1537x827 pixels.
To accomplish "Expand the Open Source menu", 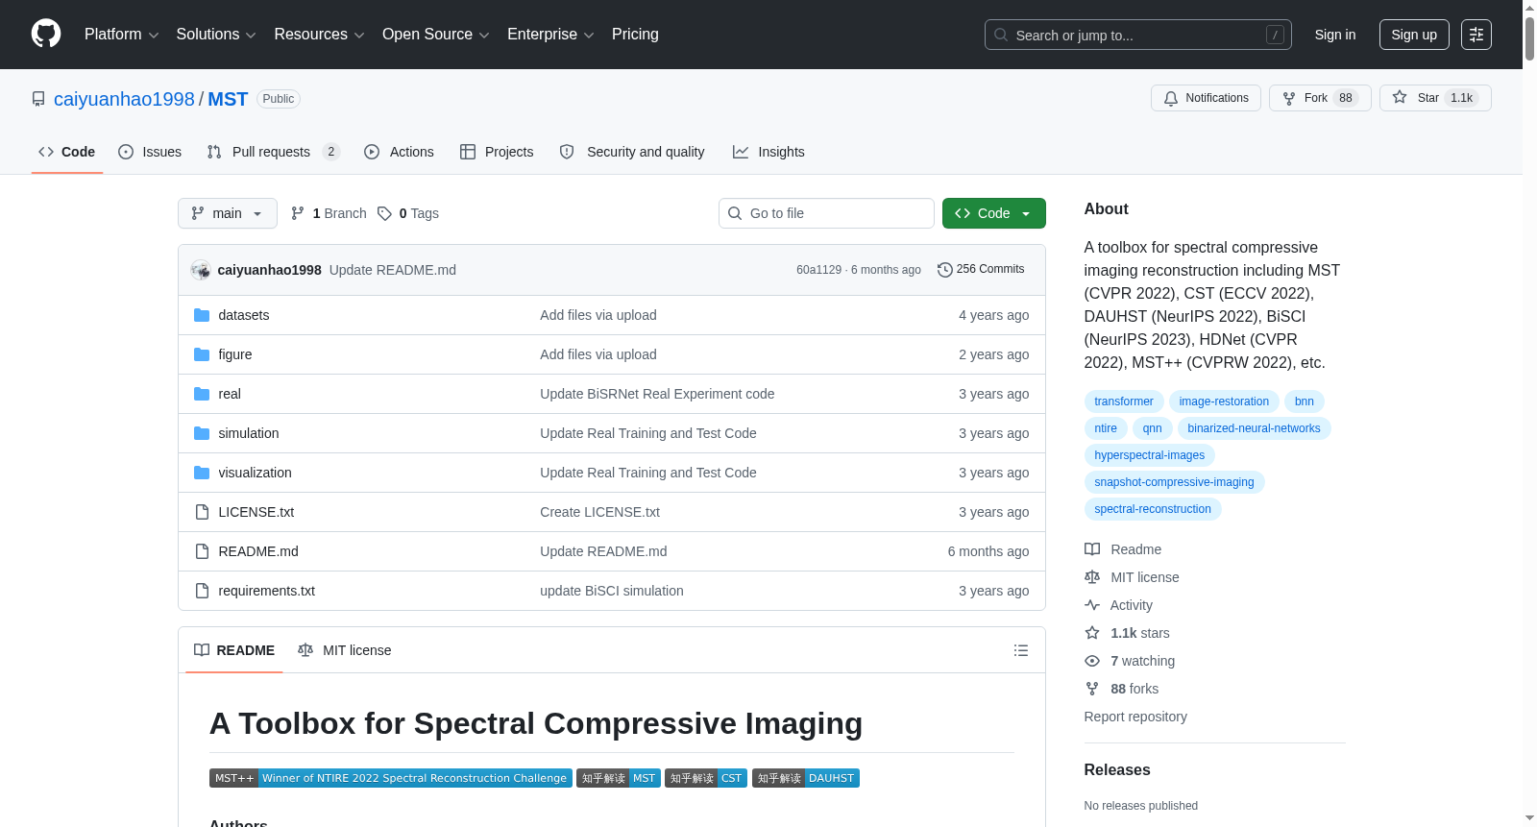I will pyautogui.click(x=436, y=35).
